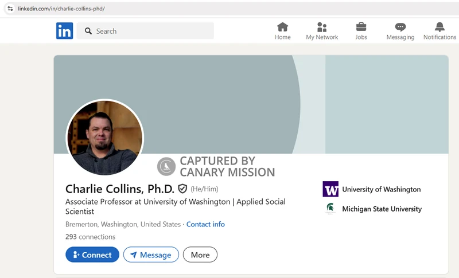
Task: Open University of Washington logo
Action: 330,189
